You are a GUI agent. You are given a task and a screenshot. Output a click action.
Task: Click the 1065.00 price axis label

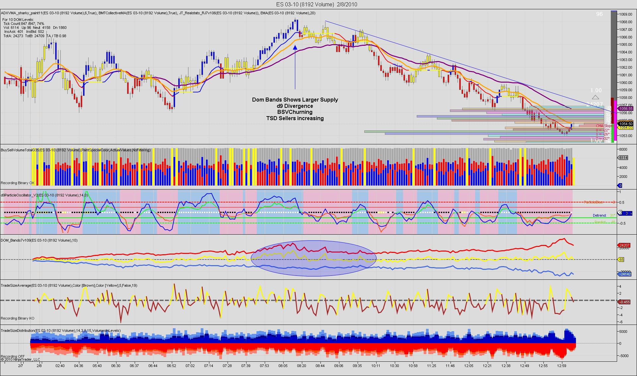[x=625, y=44]
